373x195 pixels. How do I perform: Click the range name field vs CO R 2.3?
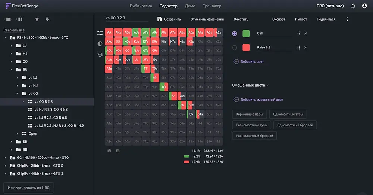(127, 18)
